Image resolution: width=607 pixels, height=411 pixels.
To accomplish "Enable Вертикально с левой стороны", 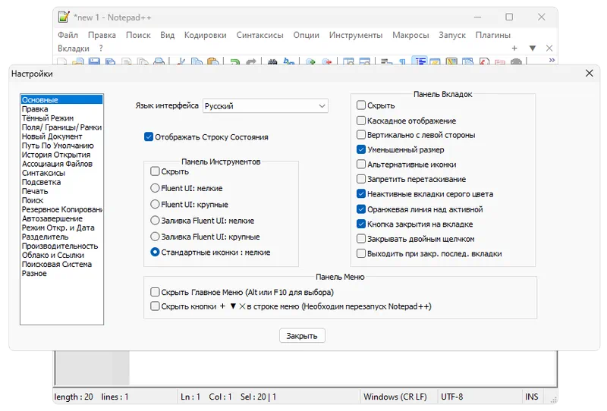I will [361, 135].
